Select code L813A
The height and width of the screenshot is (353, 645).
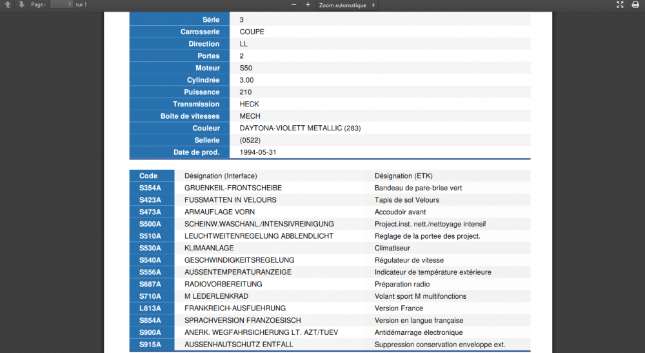point(150,308)
